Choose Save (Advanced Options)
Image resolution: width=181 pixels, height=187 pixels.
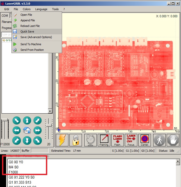(37, 37)
